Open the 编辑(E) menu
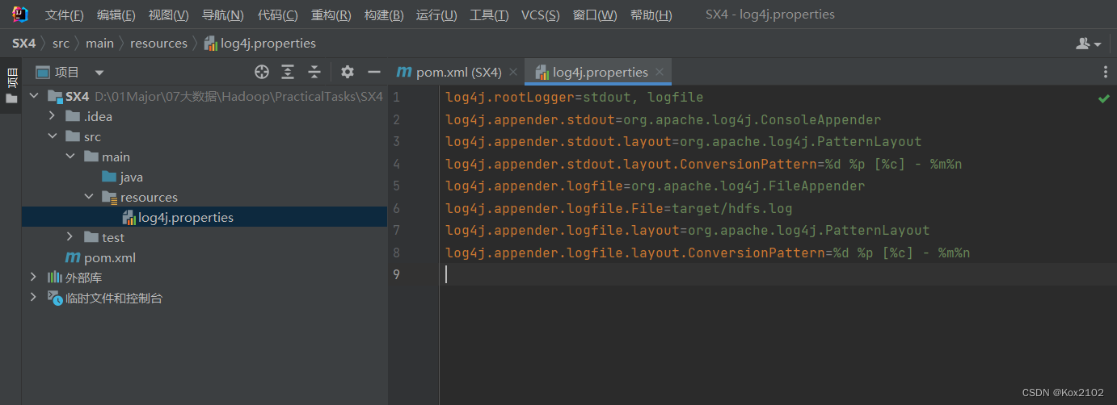Image resolution: width=1117 pixels, height=405 pixels. coord(116,15)
